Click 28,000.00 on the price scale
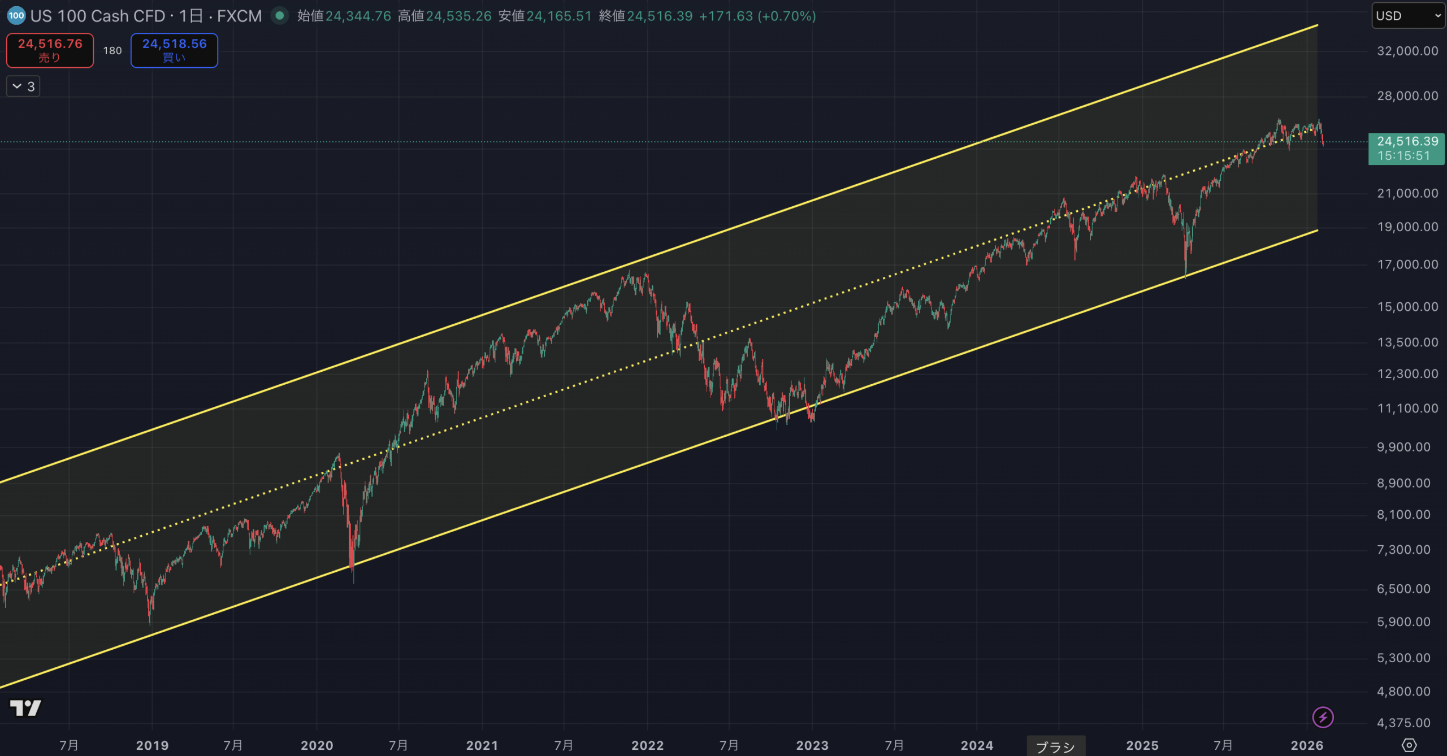This screenshot has height=756, width=1447. point(1407,95)
